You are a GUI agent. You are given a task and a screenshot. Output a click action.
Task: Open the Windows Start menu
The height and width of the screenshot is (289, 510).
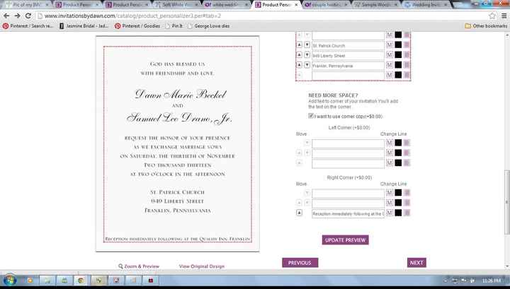point(9,281)
